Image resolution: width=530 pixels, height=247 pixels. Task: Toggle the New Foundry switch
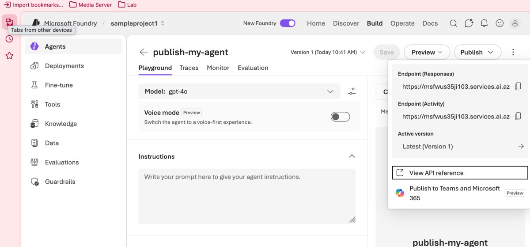coord(288,23)
